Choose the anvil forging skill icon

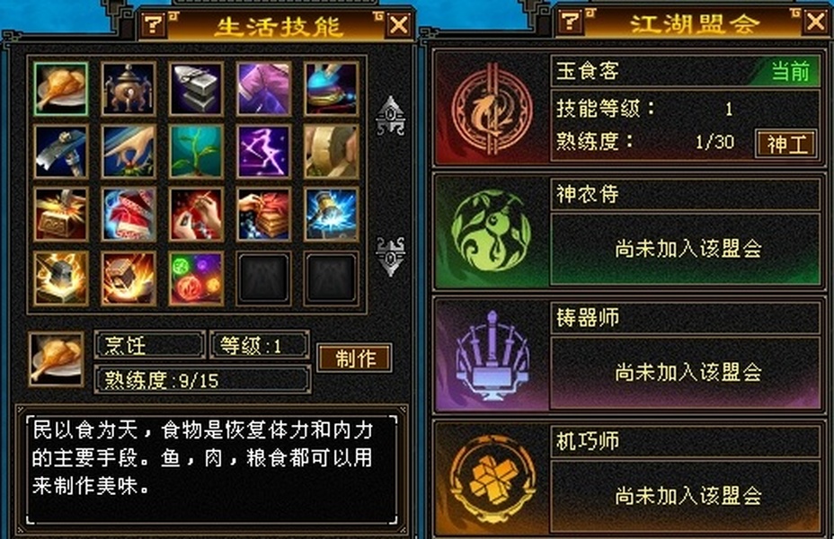coord(196,88)
